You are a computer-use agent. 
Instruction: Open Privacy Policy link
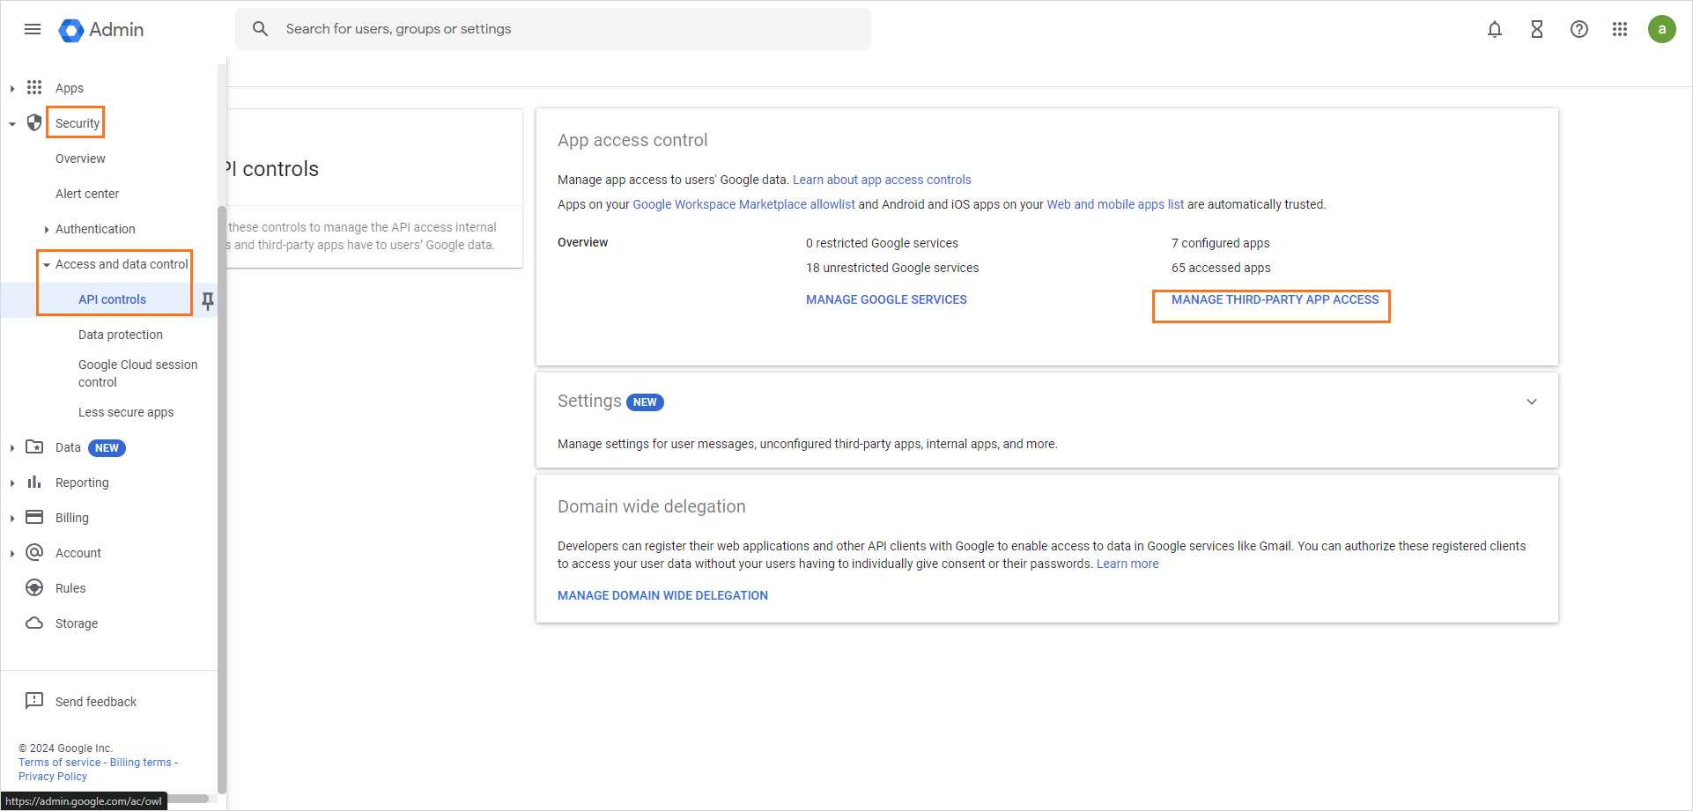click(x=53, y=777)
